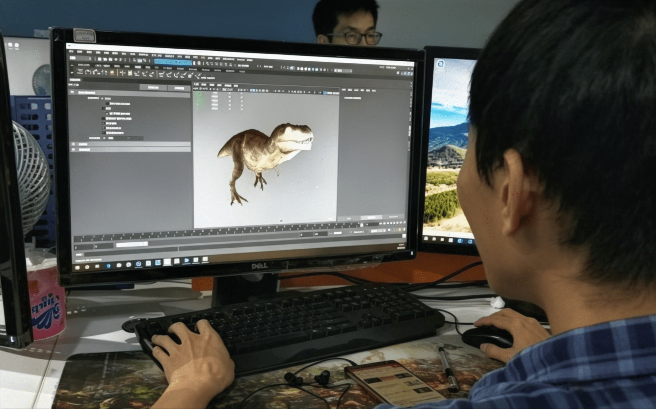The height and width of the screenshot is (409, 656).
Task: Click the numeric field left of that slider
Action: point(110,138)
